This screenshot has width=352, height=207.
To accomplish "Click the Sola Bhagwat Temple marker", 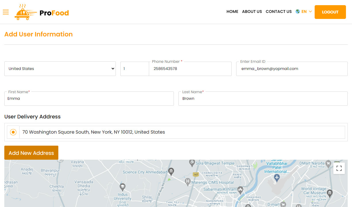I will 192,163.
